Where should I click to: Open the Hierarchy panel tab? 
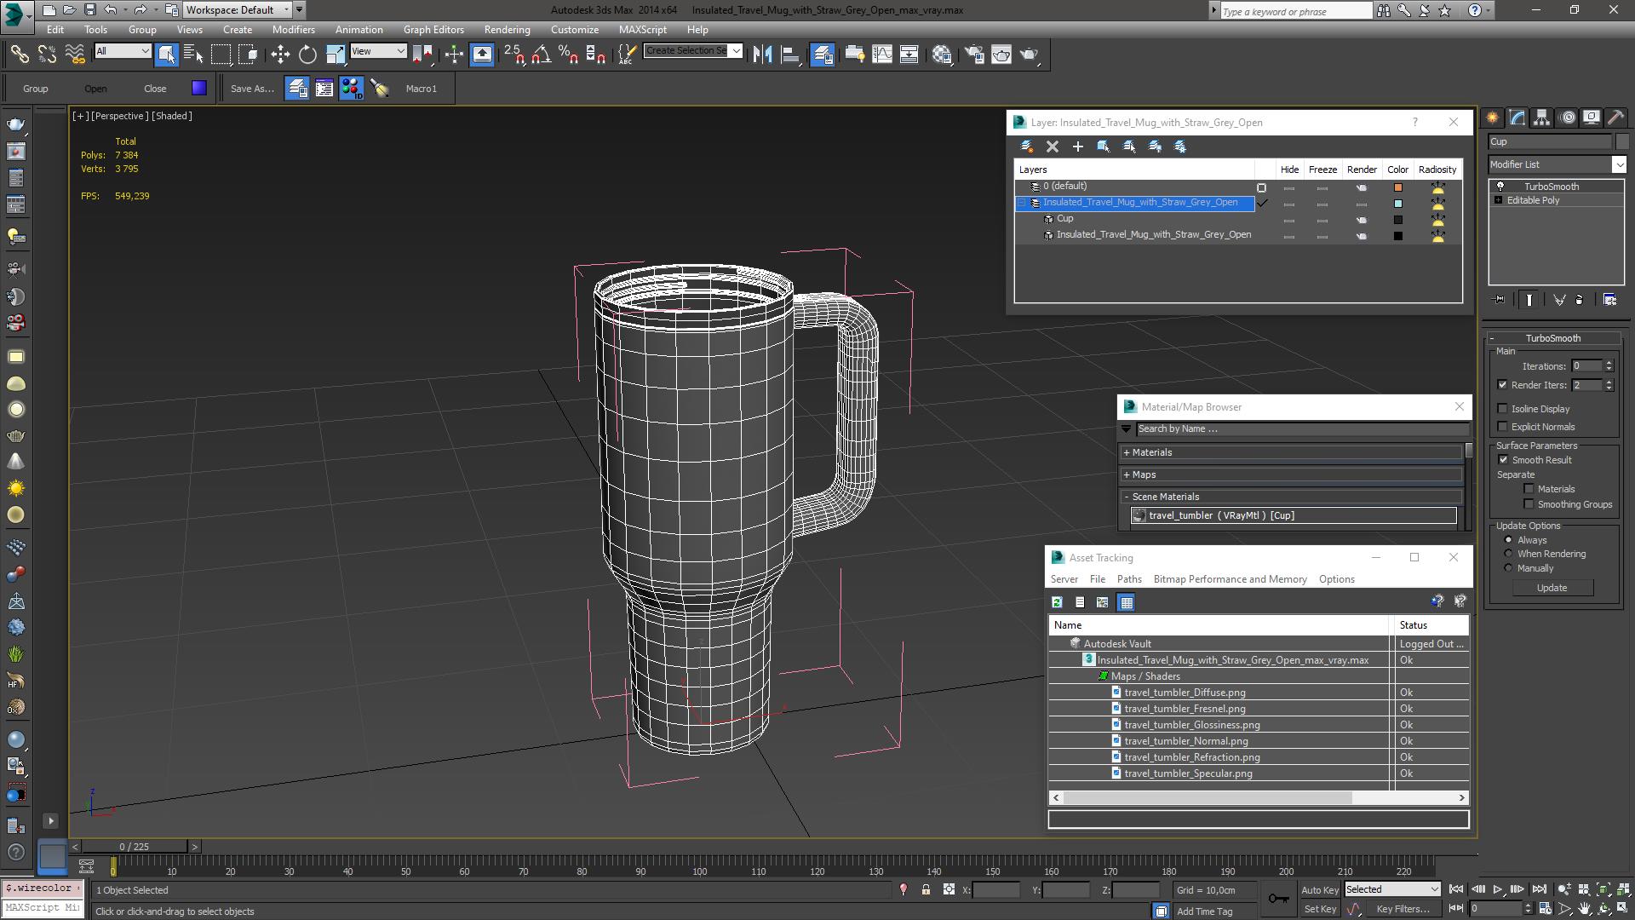1541,118
